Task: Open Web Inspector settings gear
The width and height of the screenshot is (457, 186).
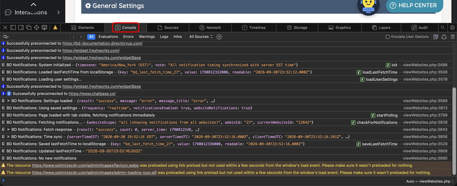Action: coord(452,28)
